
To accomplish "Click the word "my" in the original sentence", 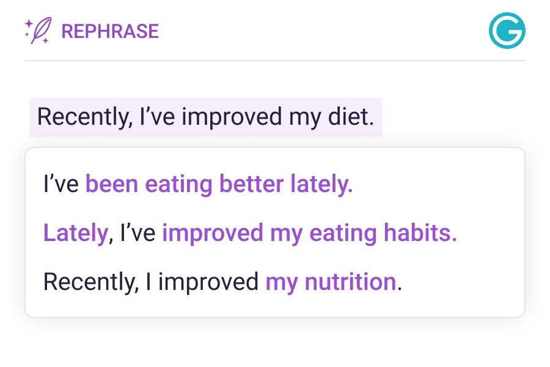I will click(302, 117).
